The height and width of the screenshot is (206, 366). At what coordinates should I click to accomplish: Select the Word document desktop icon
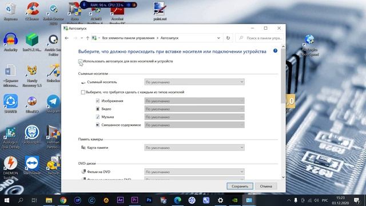point(10,76)
